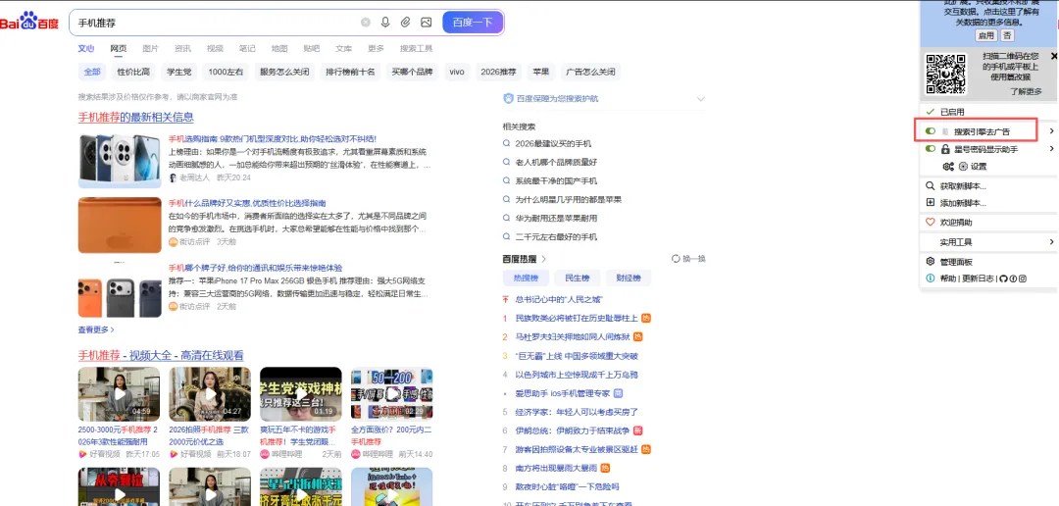This screenshot has width=1059, height=506.
Task: Open the Instagram icon in popup footer
Action: coord(1023,278)
